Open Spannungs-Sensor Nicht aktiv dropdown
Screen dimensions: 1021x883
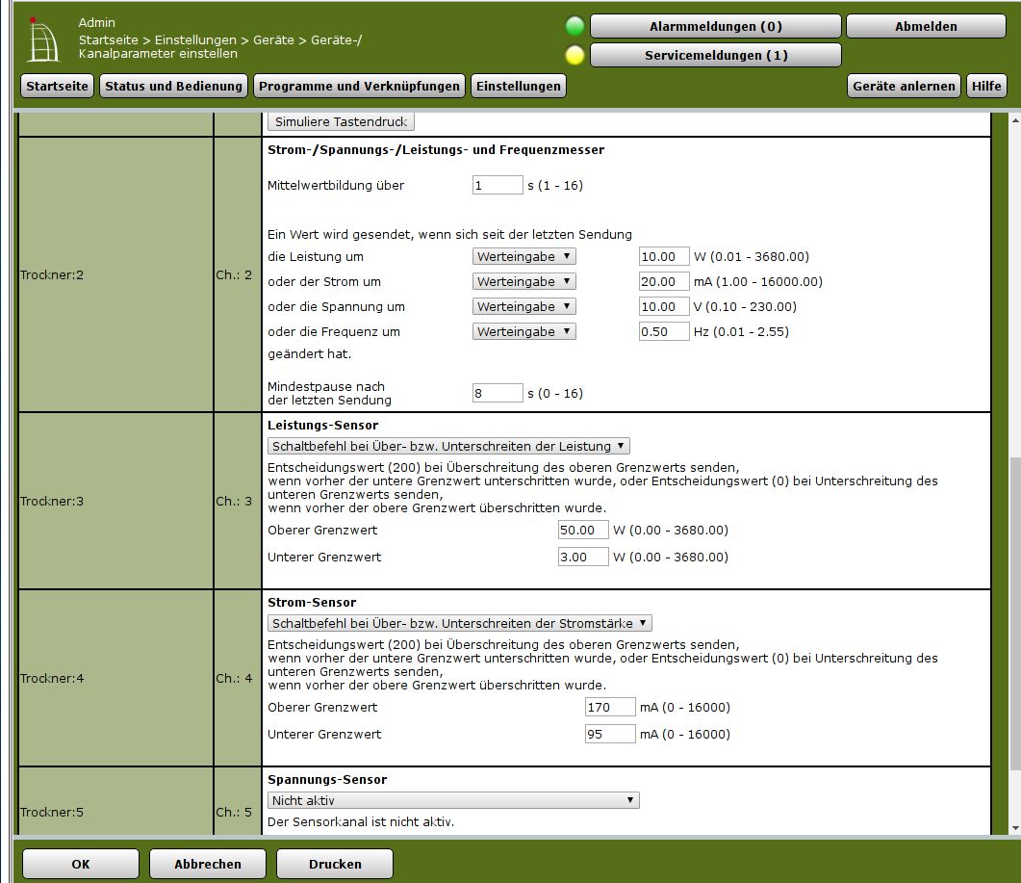(x=453, y=800)
